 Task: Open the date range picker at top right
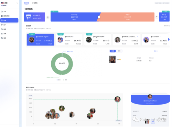162,3
